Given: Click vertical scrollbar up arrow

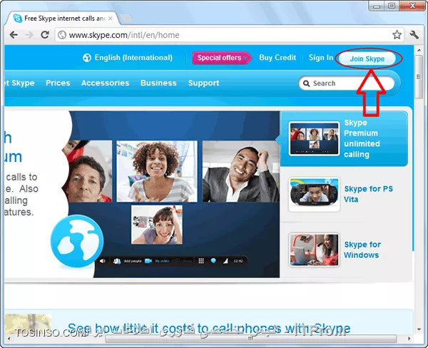Looking at the screenshot, I should tap(419, 51).
